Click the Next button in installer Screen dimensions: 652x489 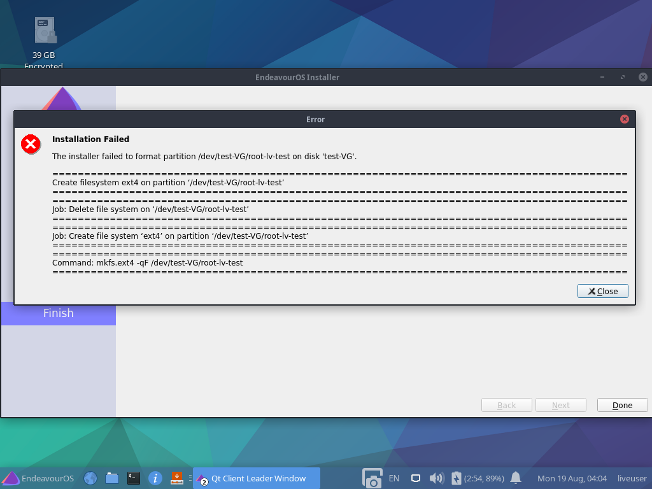point(560,405)
